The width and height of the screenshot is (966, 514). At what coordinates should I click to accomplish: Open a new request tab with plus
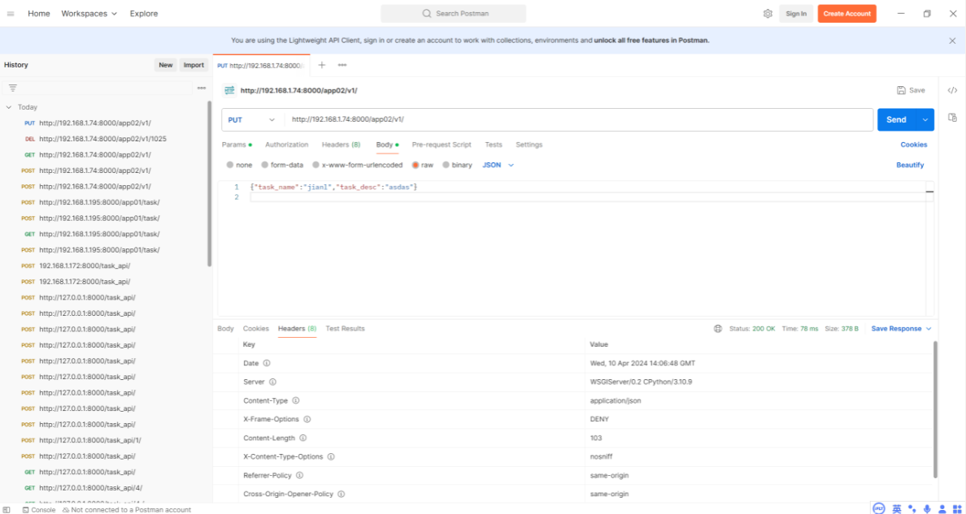[321, 65]
